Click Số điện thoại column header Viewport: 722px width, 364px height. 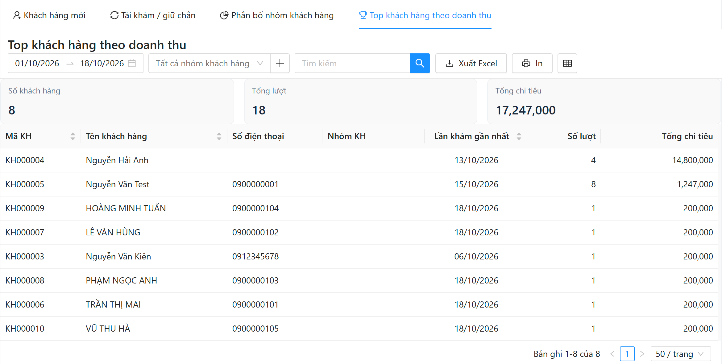coord(258,136)
